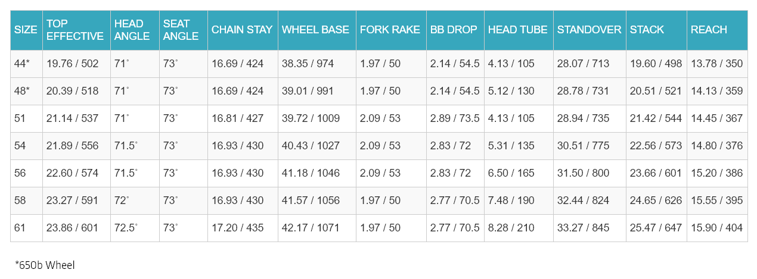Click the SIZE column header
Image resolution: width=757 pixels, height=279 pixels.
click(26, 30)
